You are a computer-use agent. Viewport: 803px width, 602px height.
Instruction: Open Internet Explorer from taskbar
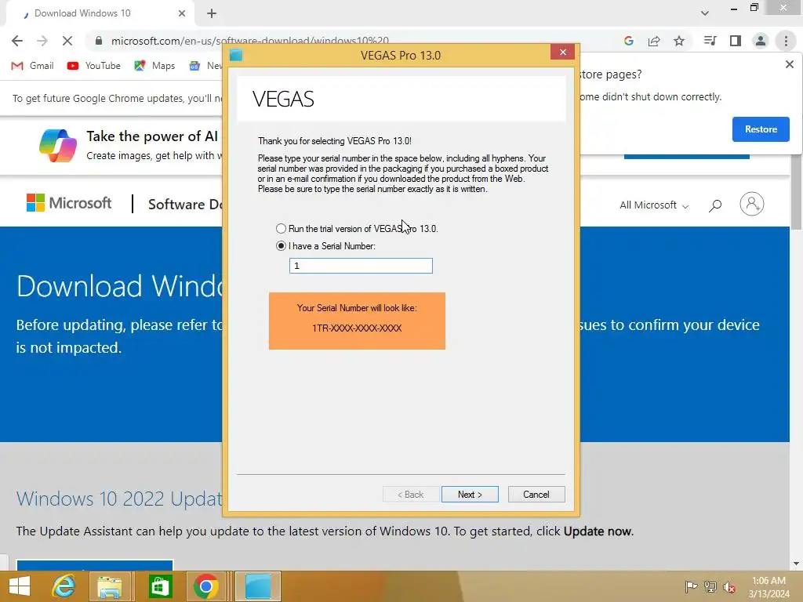point(64,586)
